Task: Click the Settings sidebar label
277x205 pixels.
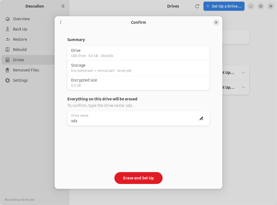Action: (20, 80)
